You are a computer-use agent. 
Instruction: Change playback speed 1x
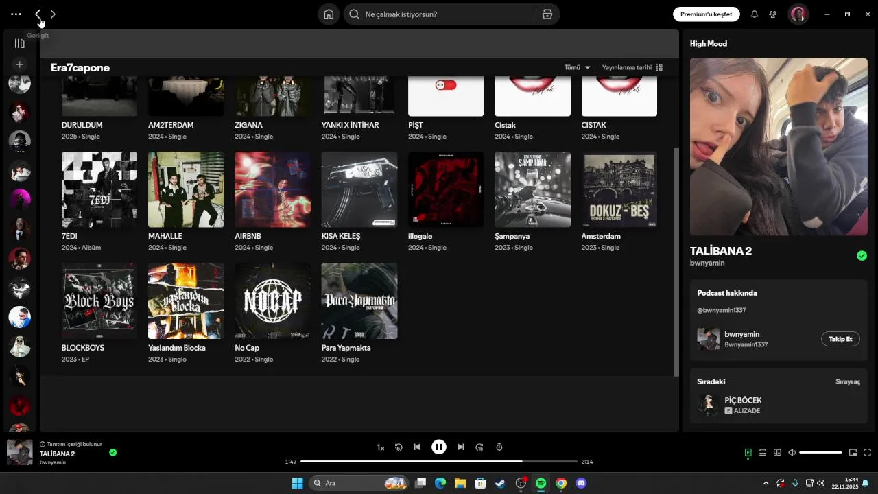(380, 447)
